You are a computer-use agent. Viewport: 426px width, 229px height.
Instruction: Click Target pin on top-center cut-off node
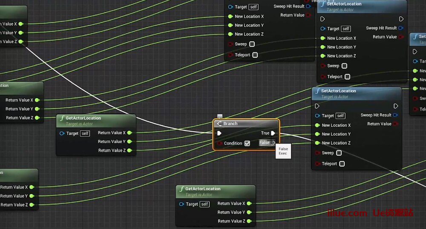230,7
